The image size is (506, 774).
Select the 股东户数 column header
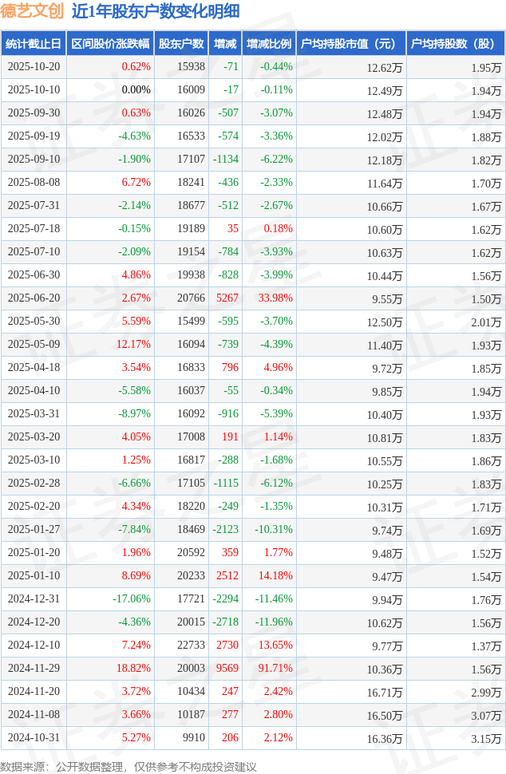point(181,44)
